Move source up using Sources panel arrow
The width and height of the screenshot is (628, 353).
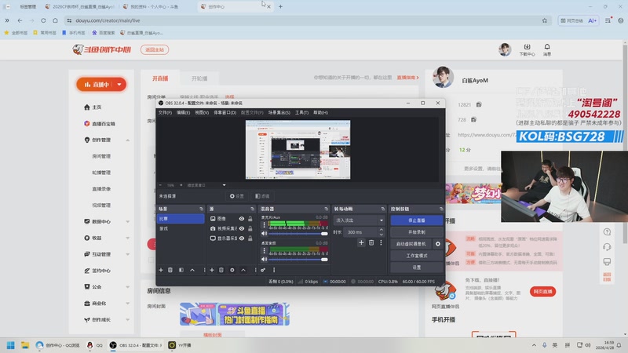tap(243, 270)
